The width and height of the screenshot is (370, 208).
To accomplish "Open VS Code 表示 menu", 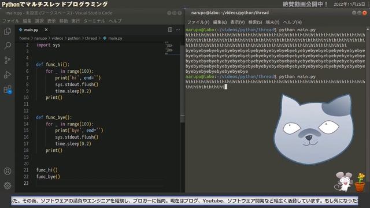I will 51,21.
